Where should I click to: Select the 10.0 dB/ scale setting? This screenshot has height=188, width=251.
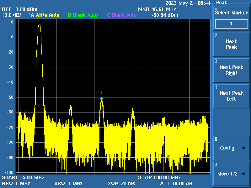(11, 15)
